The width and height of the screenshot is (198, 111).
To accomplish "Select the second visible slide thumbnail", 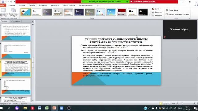I will click(16, 50).
